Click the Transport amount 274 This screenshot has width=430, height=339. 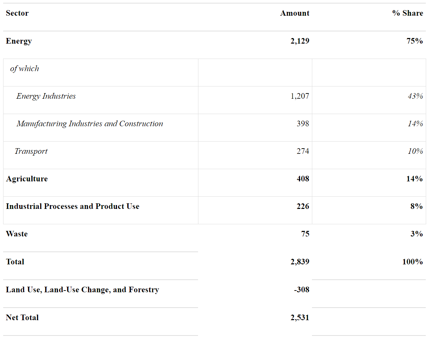(303, 151)
